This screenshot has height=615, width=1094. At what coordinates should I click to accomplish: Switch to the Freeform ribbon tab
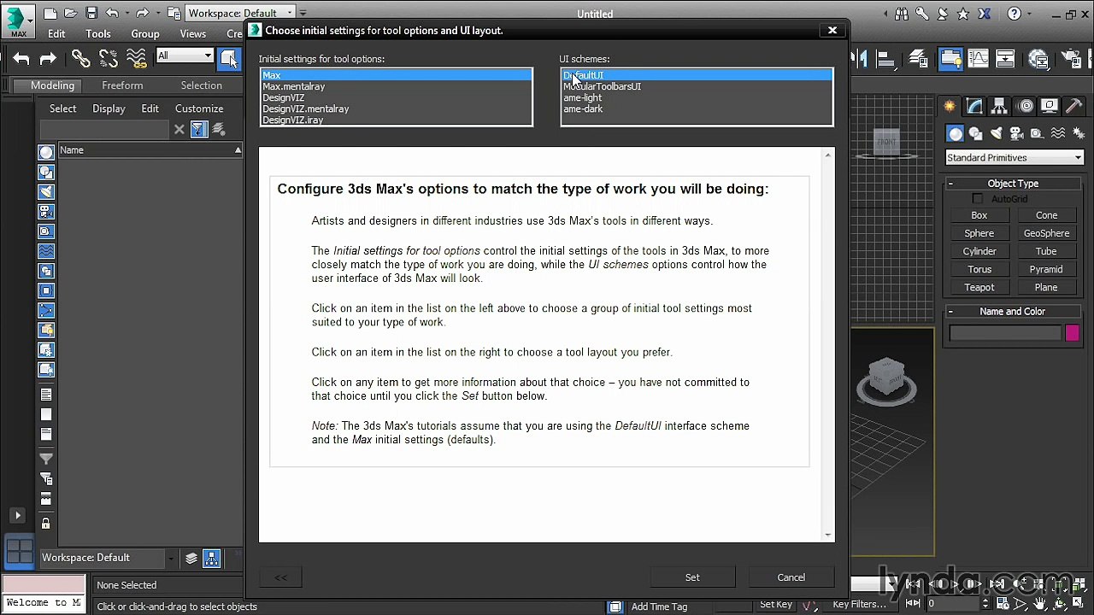(x=122, y=85)
